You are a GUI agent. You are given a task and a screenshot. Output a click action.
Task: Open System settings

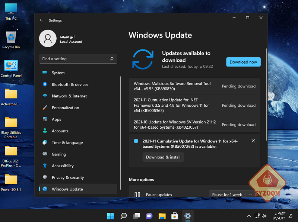[78, 73]
